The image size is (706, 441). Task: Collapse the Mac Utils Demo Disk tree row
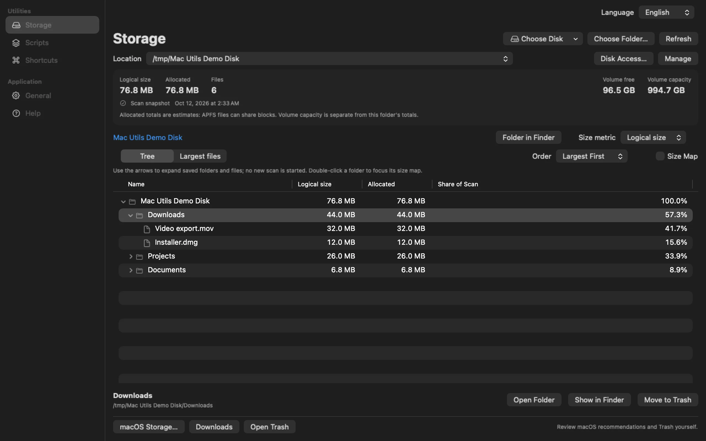pos(123,201)
